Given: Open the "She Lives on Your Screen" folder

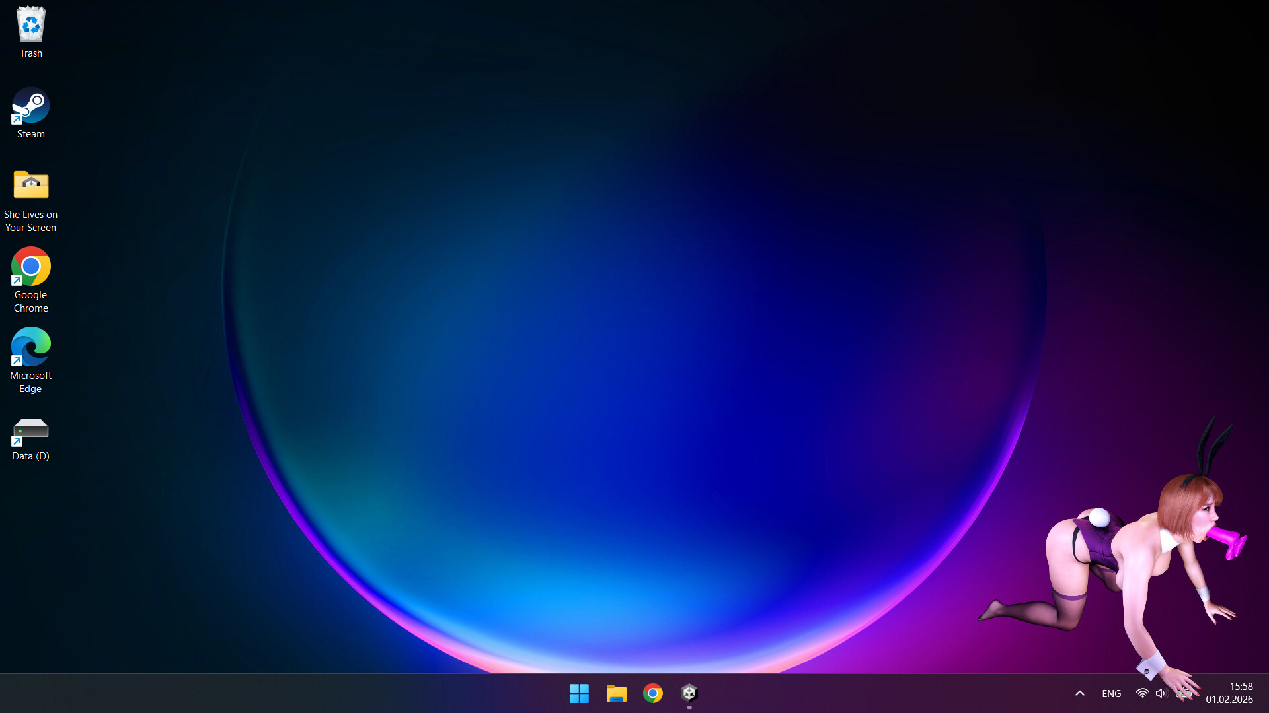Looking at the screenshot, I should point(30,186).
